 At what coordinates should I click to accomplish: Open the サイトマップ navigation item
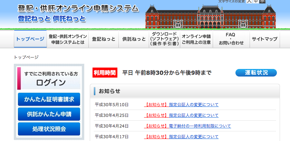click(265, 39)
